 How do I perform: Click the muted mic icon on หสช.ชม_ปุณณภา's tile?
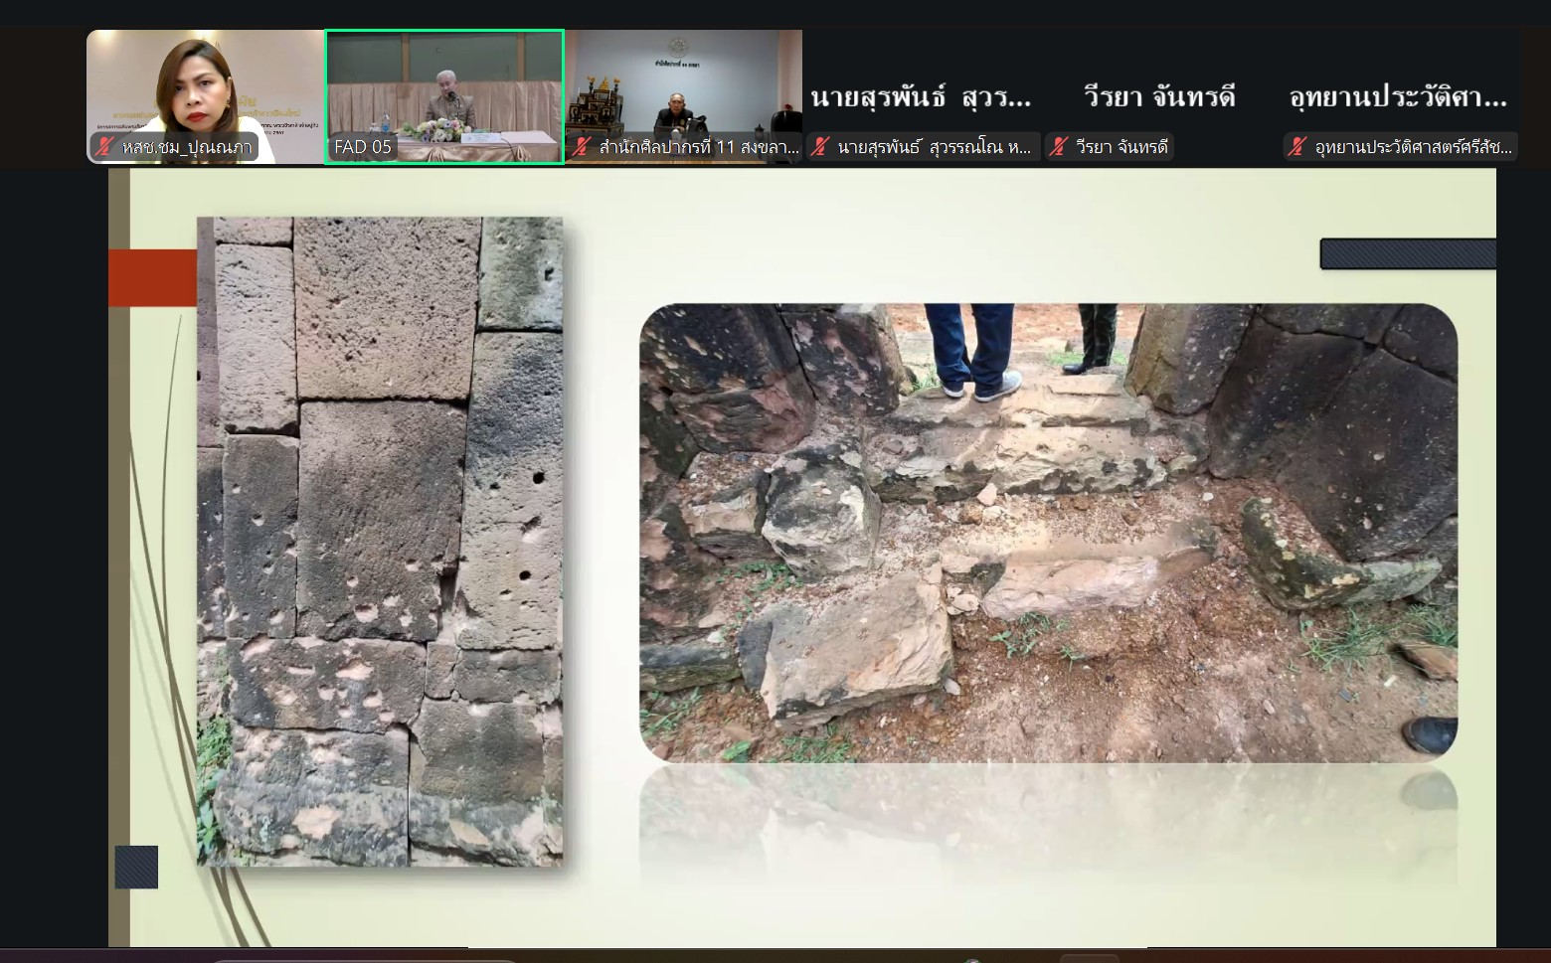pyautogui.click(x=104, y=147)
